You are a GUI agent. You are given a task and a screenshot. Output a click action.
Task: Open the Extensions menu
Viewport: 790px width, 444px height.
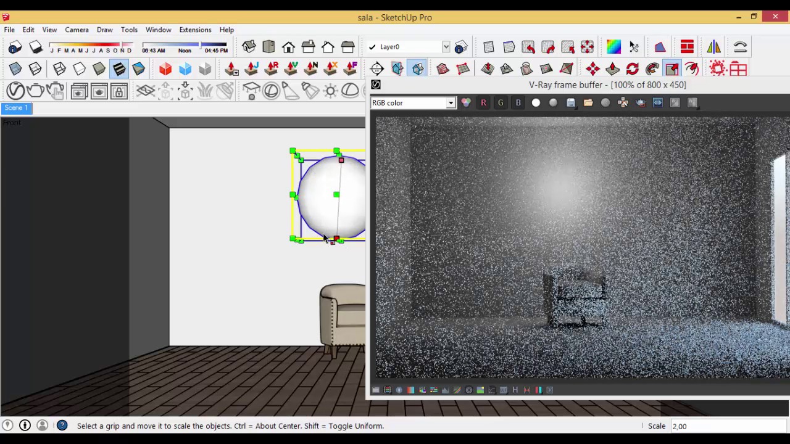tap(195, 30)
